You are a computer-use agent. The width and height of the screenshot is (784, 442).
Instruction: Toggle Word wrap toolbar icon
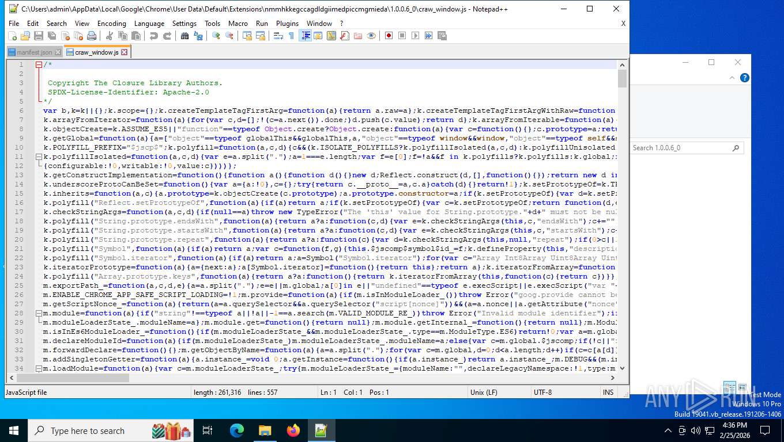pyautogui.click(x=278, y=36)
